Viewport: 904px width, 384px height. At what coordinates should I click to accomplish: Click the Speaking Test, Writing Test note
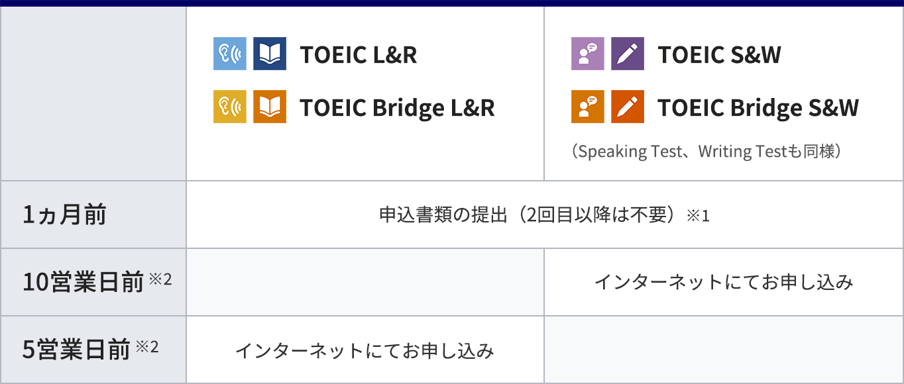[706, 152]
